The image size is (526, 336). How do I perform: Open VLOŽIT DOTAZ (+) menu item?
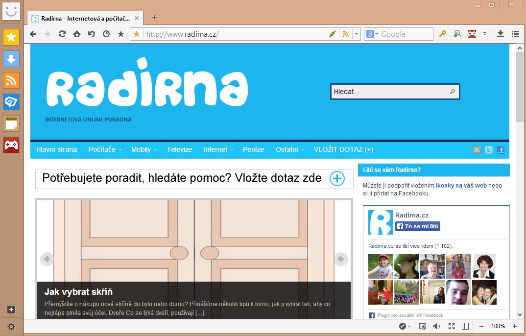(x=343, y=149)
